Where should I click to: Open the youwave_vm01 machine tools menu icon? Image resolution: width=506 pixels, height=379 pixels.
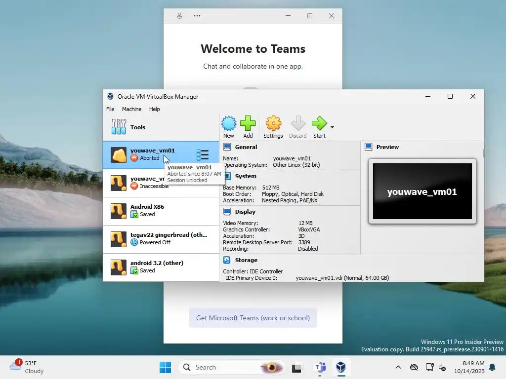(203, 154)
